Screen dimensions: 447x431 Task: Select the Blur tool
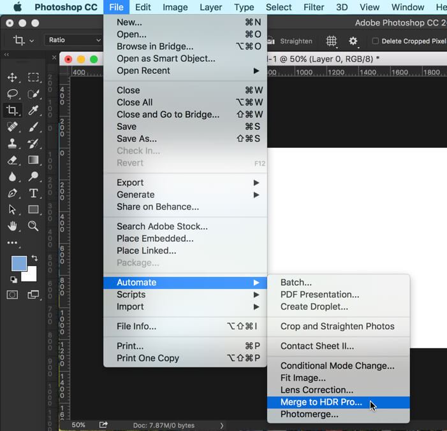tap(12, 176)
